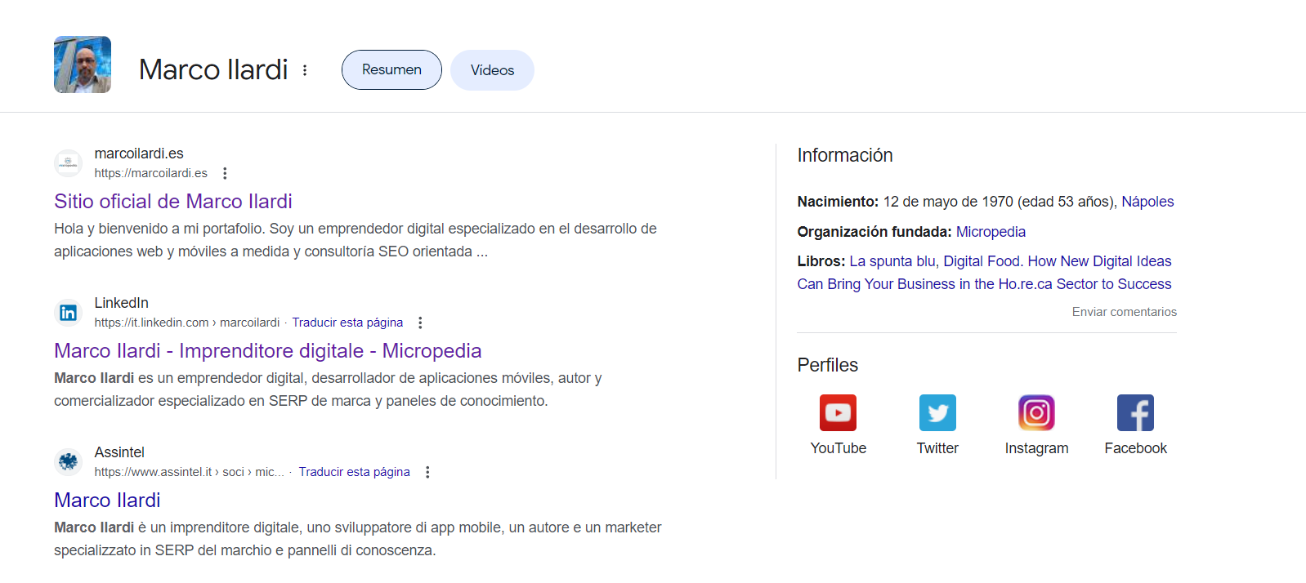Open the LinkedIn Imprenditore digitale result
The height and width of the screenshot is (583, 1306).
(267, 351)
